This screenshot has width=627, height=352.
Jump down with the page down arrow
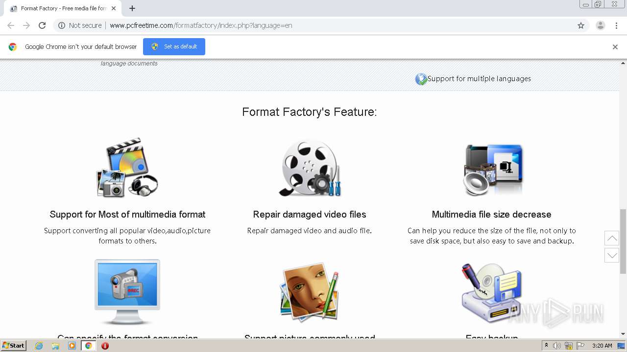pos(612,255)
